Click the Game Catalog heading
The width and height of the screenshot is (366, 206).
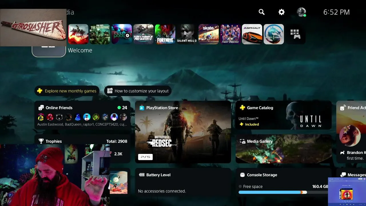point(260,108)
